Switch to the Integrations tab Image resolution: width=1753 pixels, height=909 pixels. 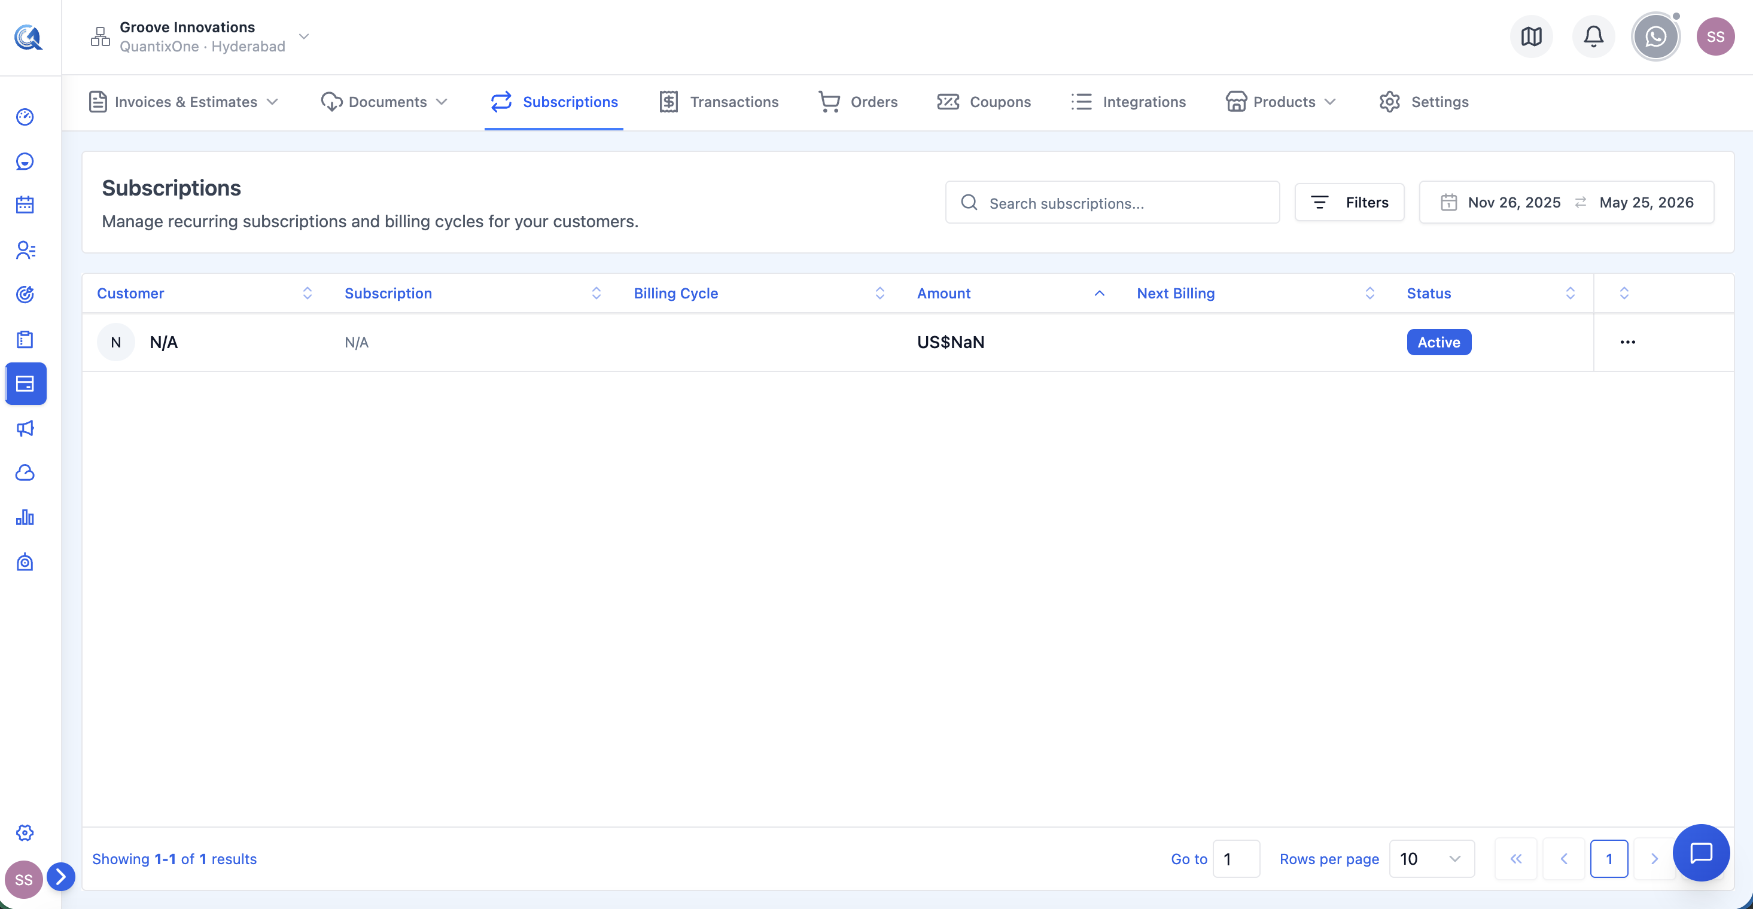(1128, 102)
